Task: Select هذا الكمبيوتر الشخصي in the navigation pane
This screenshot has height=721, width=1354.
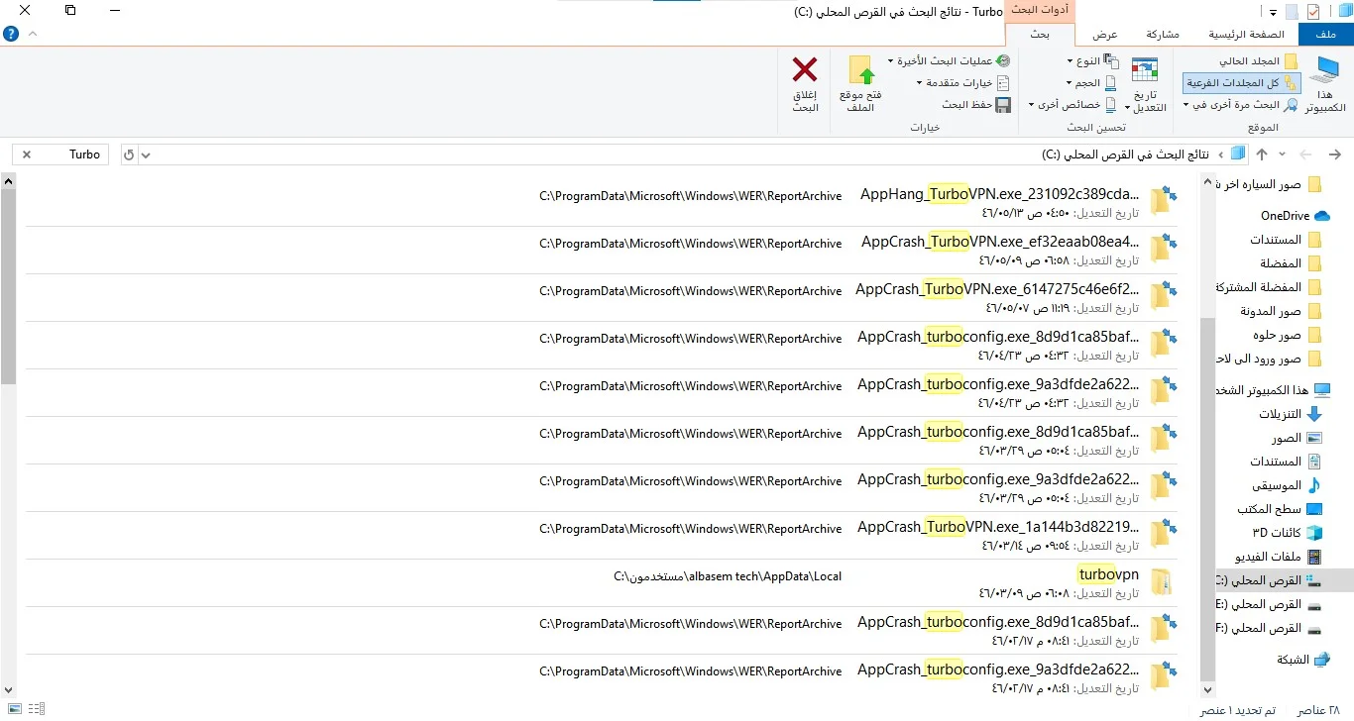Action: tap(1273, 390)
